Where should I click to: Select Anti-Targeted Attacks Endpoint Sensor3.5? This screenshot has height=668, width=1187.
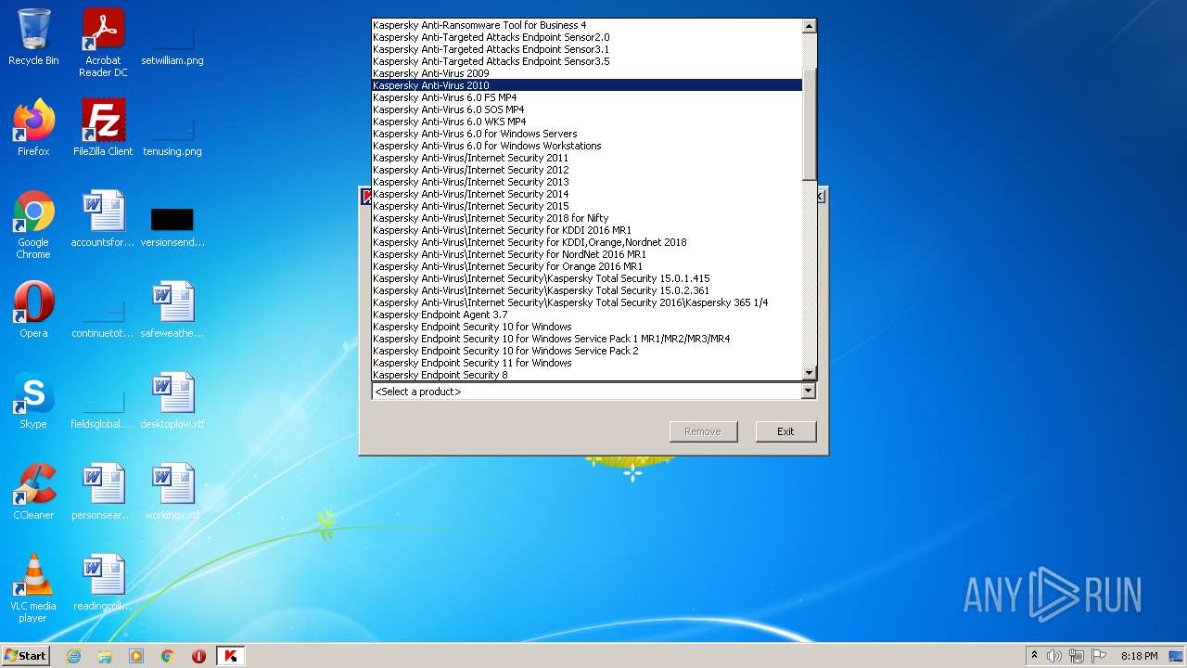(x=587, y=61)
